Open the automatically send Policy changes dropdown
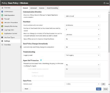Viewport: 110px width, 93px height. 82,47
